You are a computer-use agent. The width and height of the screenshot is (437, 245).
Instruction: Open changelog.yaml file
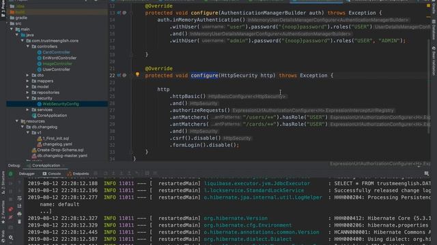[57, 144]
